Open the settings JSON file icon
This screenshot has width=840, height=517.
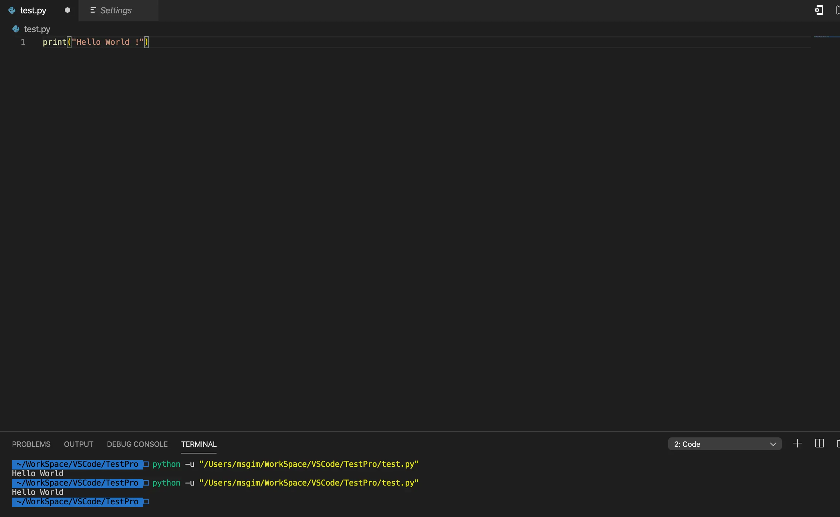pos(819,10)
